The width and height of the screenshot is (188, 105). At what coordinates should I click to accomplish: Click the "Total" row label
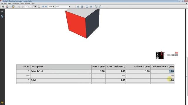tap(33, 80)
